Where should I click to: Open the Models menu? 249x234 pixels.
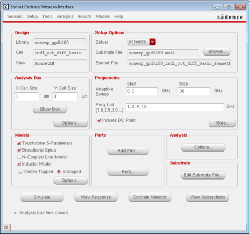pos(103,16)
